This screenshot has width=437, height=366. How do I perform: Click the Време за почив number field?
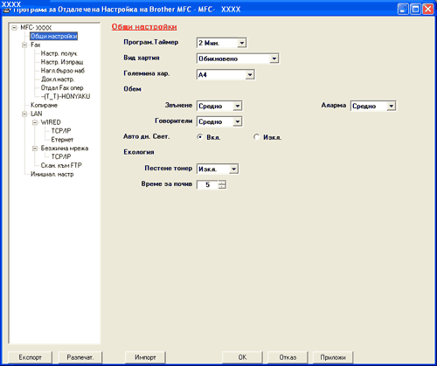point(207,184)
